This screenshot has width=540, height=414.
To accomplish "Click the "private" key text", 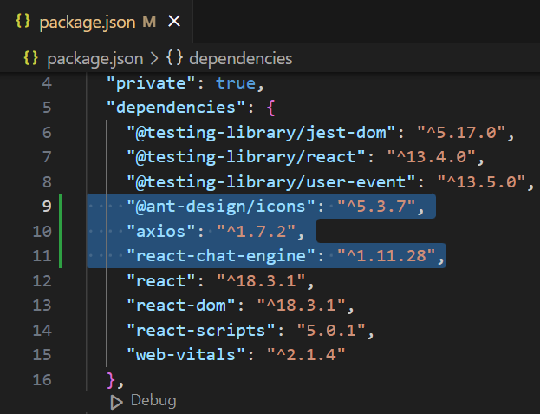I will click(151, 83).
